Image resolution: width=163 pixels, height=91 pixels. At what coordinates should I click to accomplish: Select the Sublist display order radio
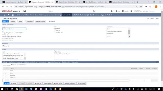[x=11, y=65]
